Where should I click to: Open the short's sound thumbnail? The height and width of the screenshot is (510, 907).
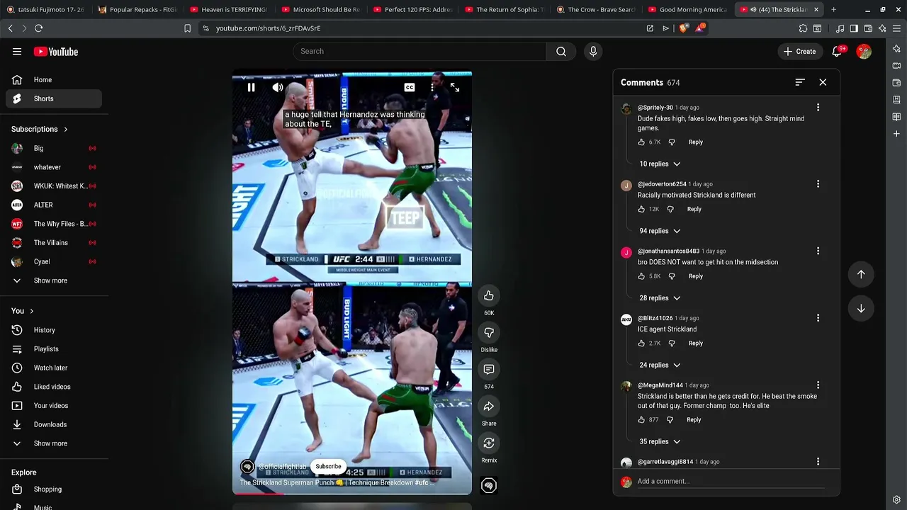coord(489,485)
